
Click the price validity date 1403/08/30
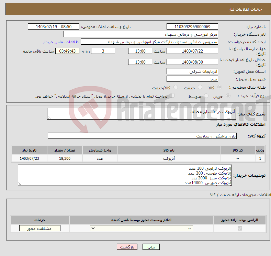[192, 62]
